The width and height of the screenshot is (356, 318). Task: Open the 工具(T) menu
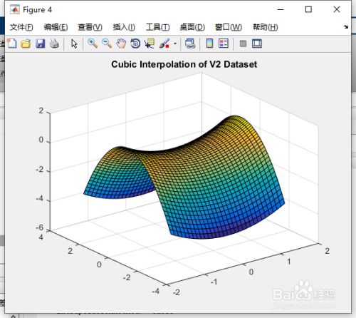tap(157, 27)
